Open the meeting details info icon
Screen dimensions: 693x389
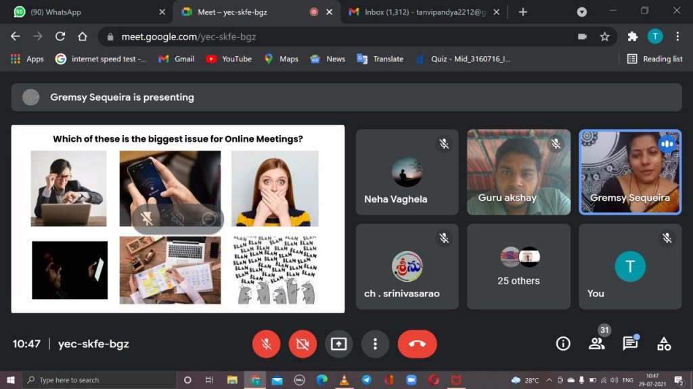click(x=563, y=344)
